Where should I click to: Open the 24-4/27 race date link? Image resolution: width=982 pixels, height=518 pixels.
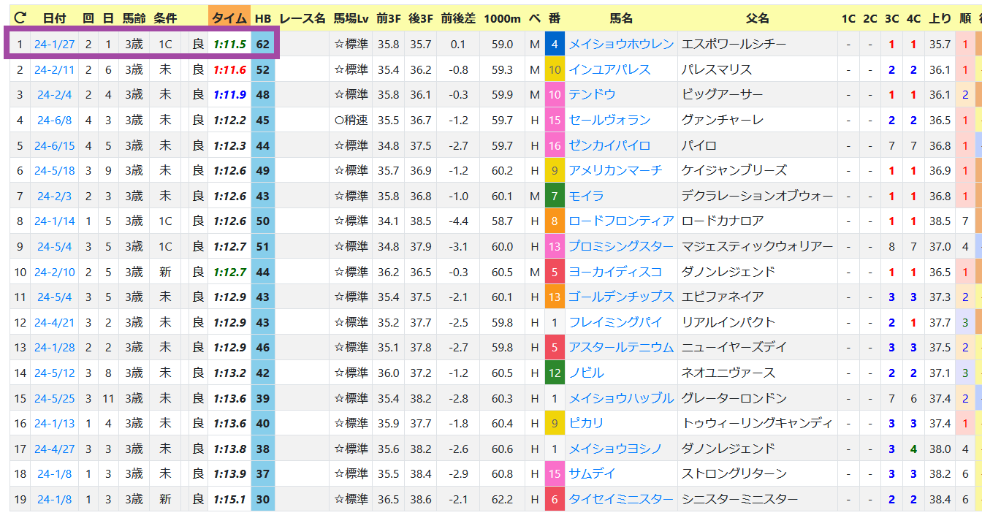tap(55, 449)
